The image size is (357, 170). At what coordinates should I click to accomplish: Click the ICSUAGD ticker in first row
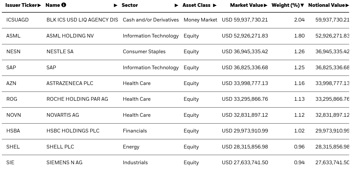click(17, 20)
